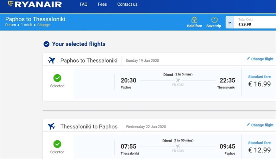The width and height of the screenshot is (276, 159).
Task: Click the Save trip heart icon
Action: click(214, 20)
